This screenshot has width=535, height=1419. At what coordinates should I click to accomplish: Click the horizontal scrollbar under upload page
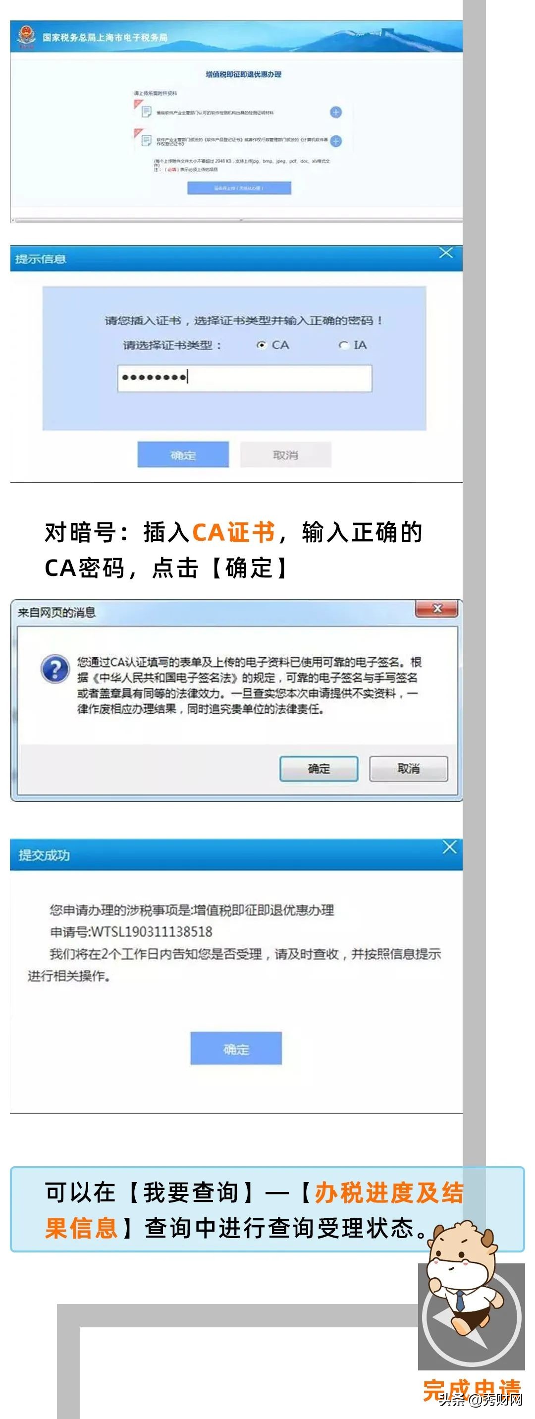[x=237, y=220]
